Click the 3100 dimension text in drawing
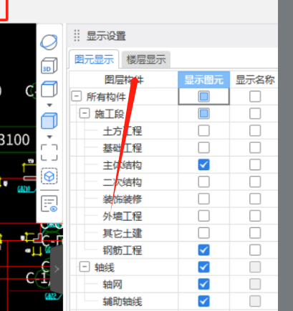 tap(14, 139)
